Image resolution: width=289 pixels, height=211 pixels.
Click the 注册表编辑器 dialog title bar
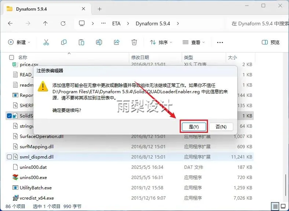coord(135,71)
